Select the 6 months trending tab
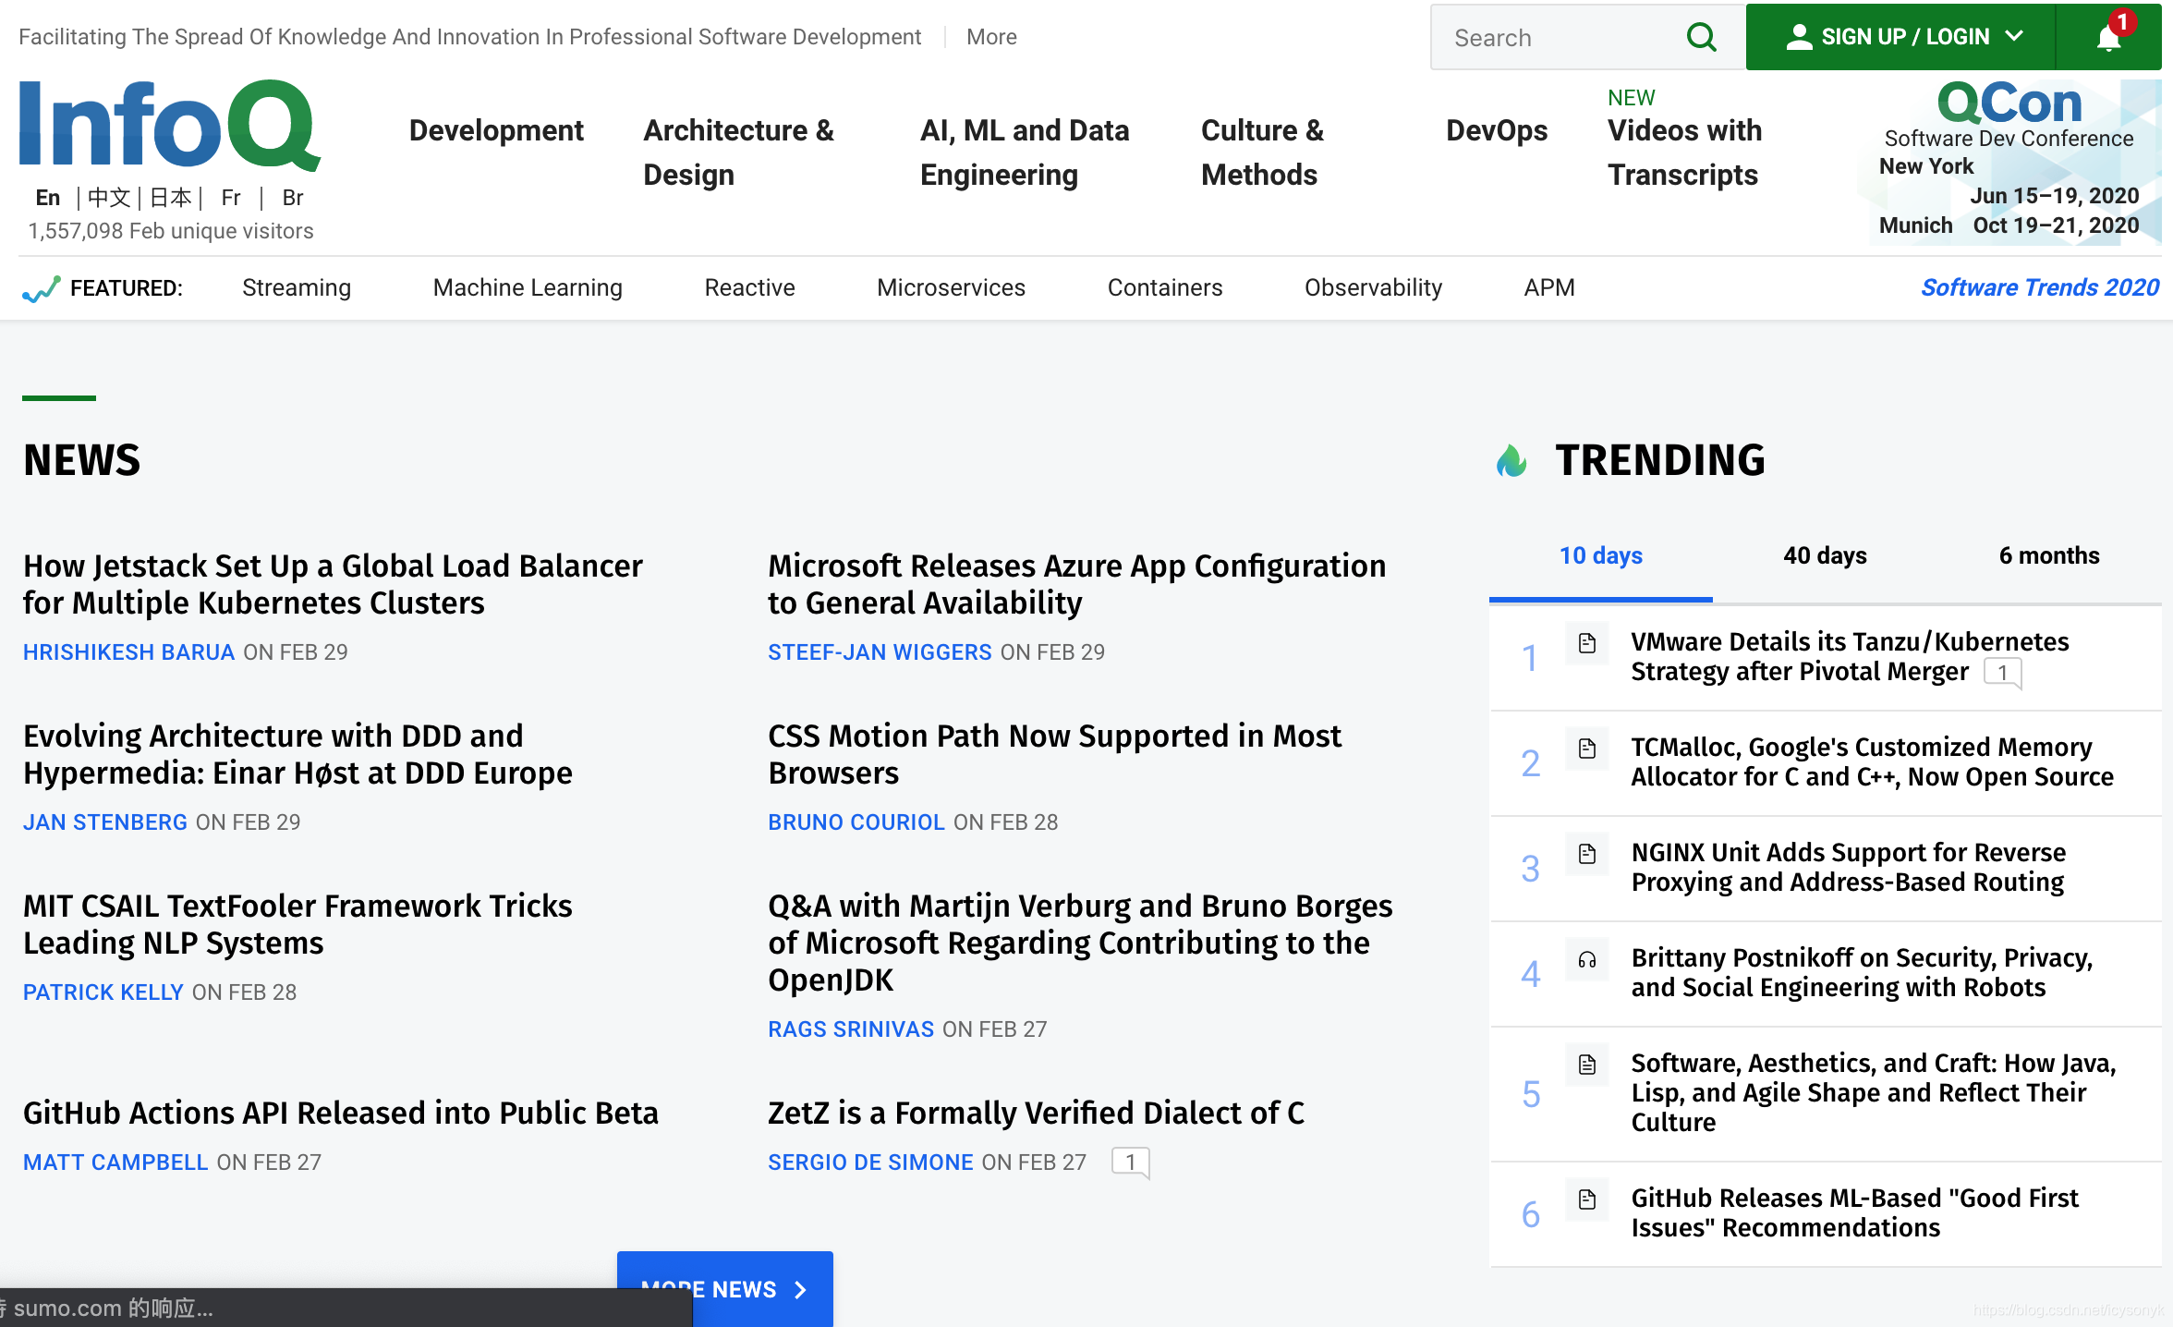 click(x=2048, y=555)
